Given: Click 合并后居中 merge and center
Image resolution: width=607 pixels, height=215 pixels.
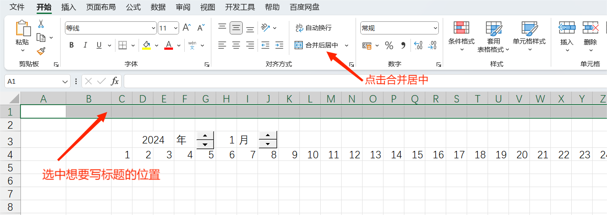Looking at the screenshot, I should 316,45.
